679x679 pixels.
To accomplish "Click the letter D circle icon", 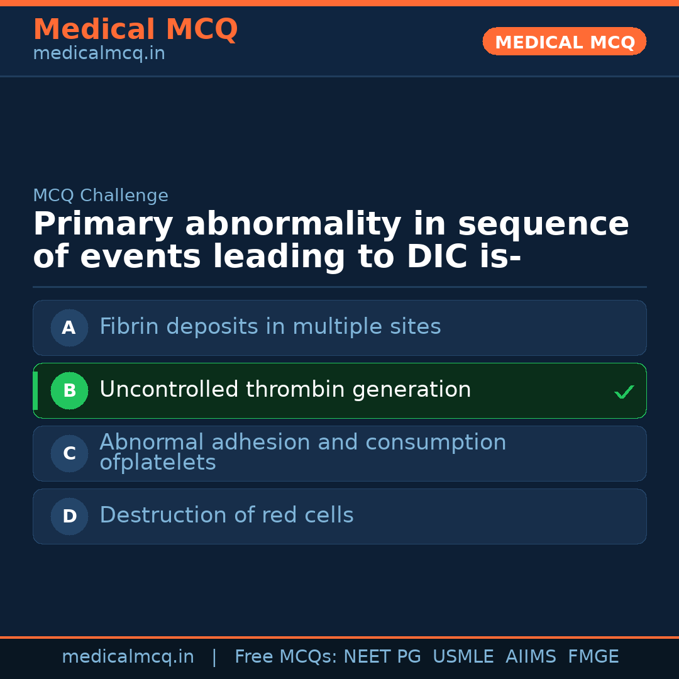I will pos(69,516).
